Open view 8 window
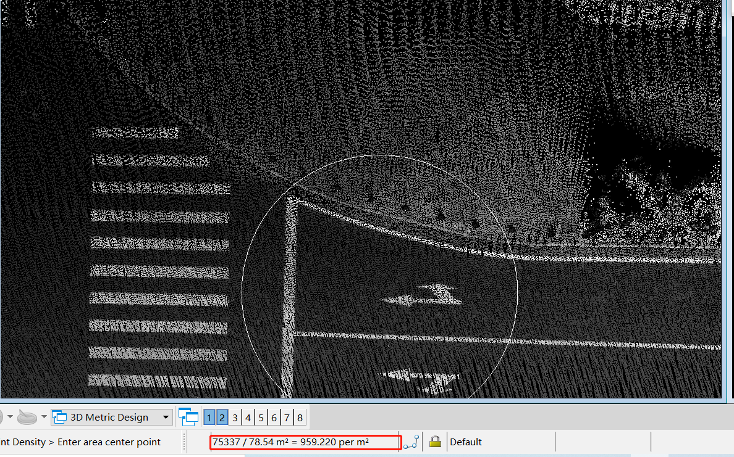Viewport: 734px width, 457px height. 300,418
